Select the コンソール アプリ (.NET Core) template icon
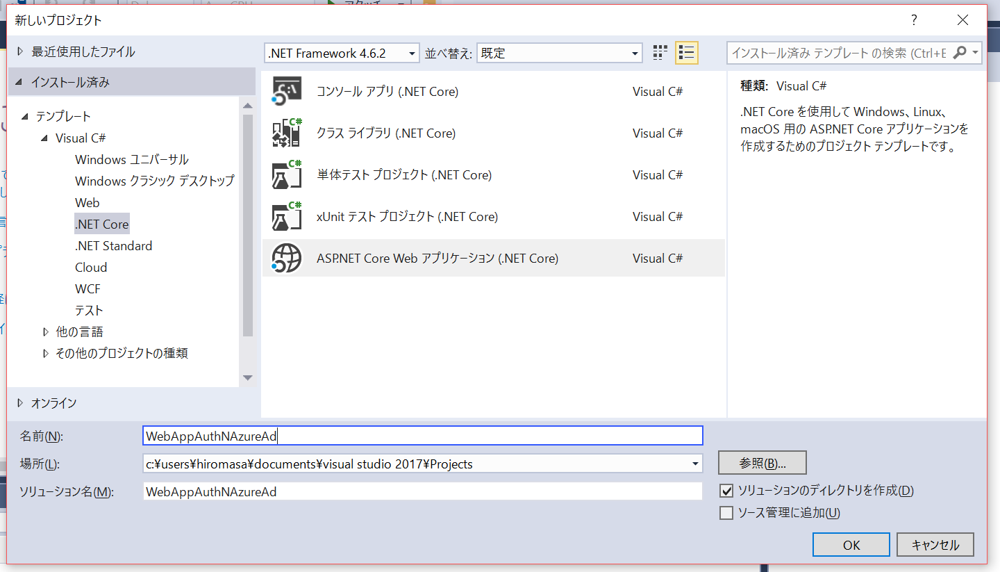The height and width of the screenshot is (572, 1000). [x=286, y=90]
